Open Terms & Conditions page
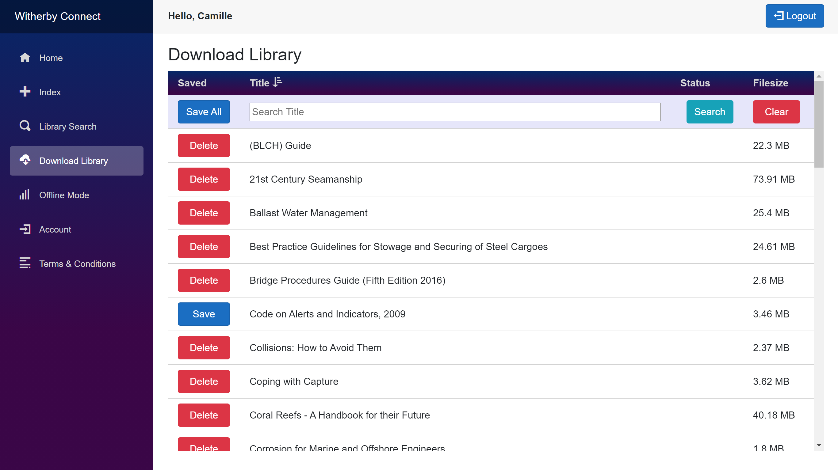 (78, 263)
